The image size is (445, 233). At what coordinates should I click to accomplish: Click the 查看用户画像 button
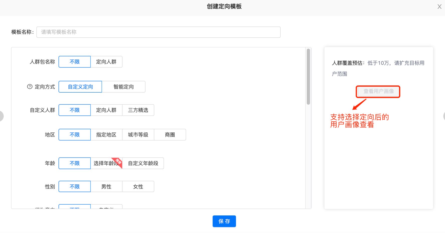click(378, 92)
